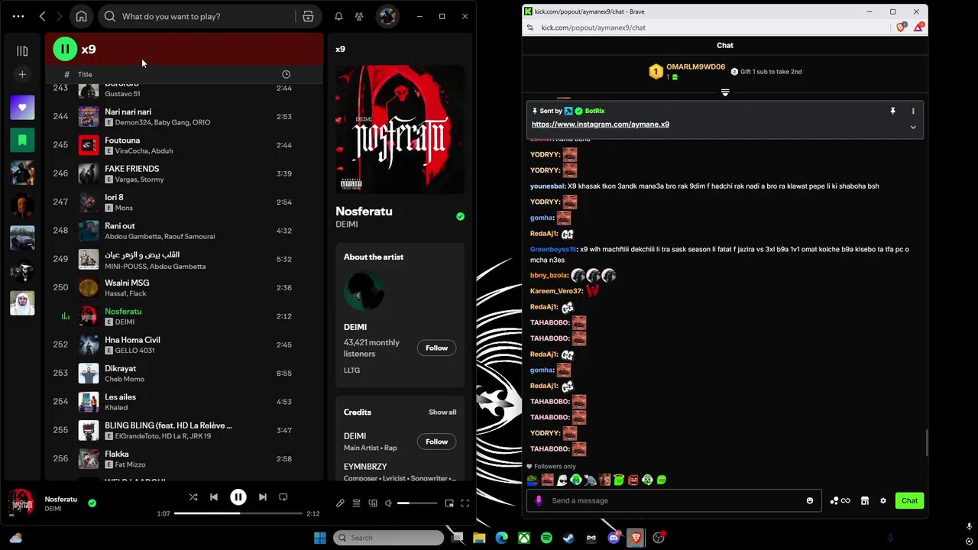Open Your Episodes green bookmark item

[x=22, y=141]
